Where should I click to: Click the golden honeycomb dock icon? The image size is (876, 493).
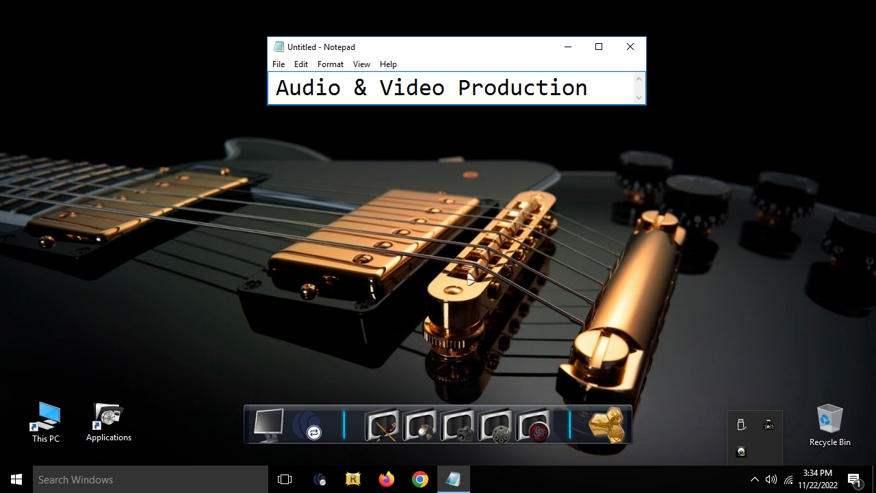click(606, 425)
